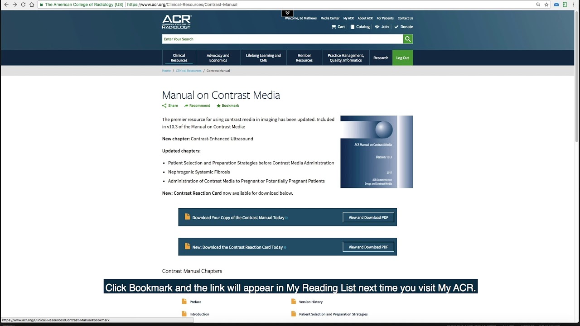Click Download Your Copy of the Contrast Manual Today
The height and width of the screenshot is (326, 580).
click(x=240, y=218)
